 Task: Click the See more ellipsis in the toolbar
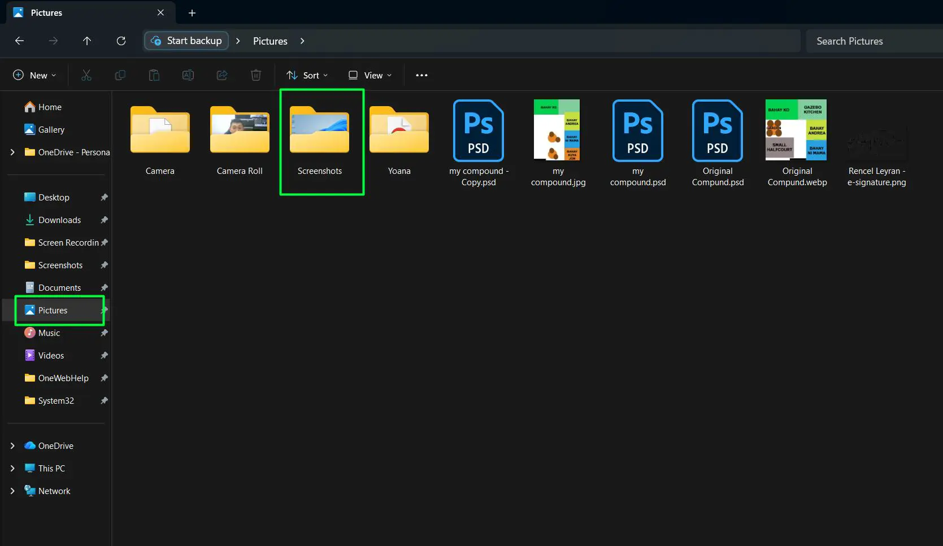pos(421,75)
